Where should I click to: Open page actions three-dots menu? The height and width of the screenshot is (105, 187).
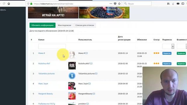coord(111,4)
